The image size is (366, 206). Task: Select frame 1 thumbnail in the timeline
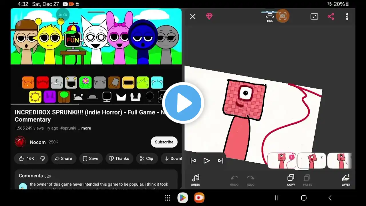tap(282, 161)
